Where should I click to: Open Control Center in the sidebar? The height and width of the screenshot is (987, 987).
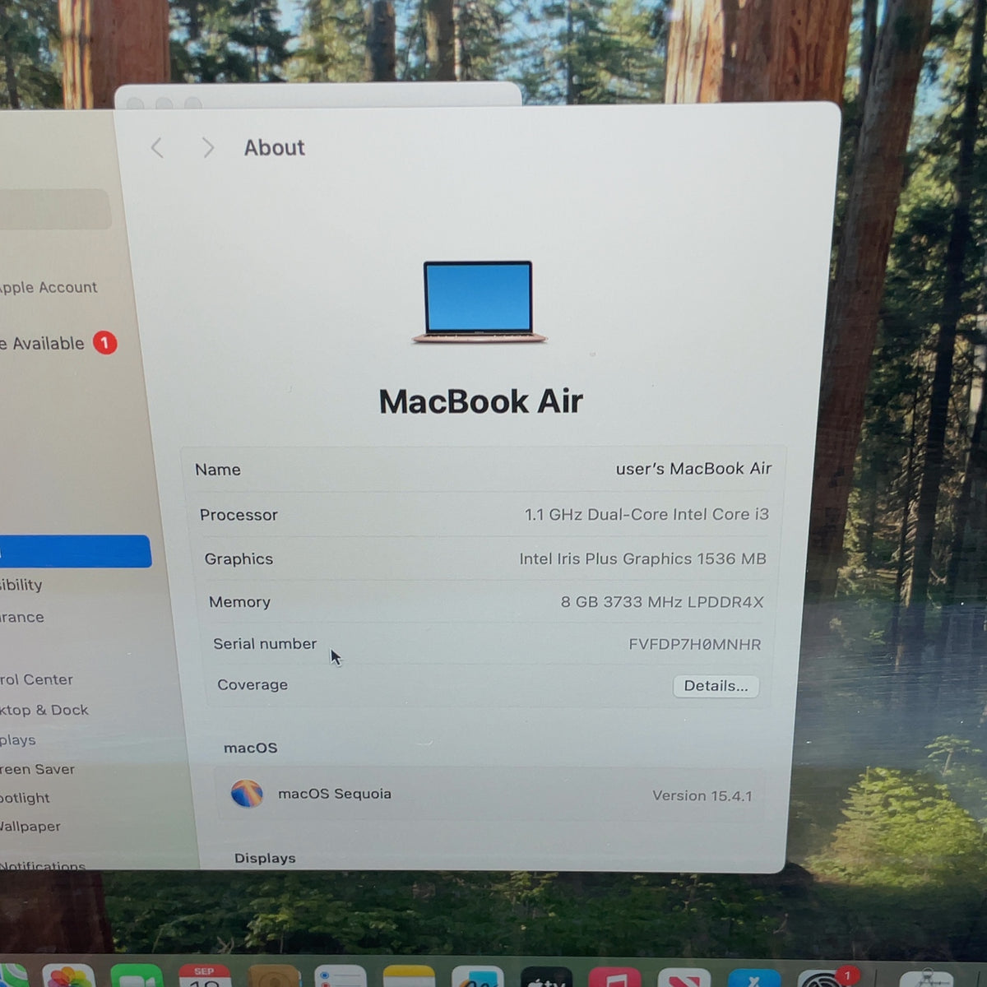37,679
